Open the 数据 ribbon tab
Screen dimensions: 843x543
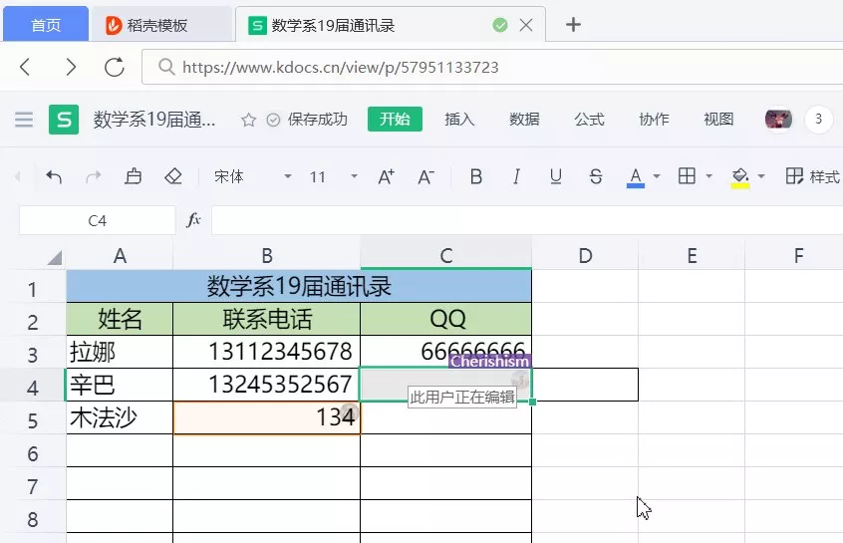coord(524,119)
